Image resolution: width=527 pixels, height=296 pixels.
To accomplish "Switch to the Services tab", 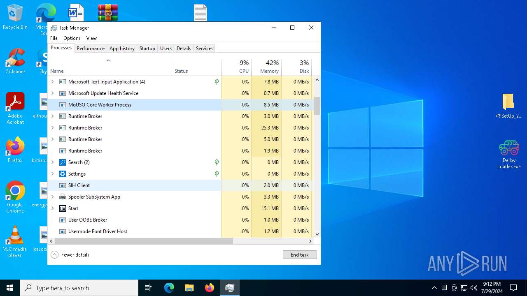I will tap(205, 49).
